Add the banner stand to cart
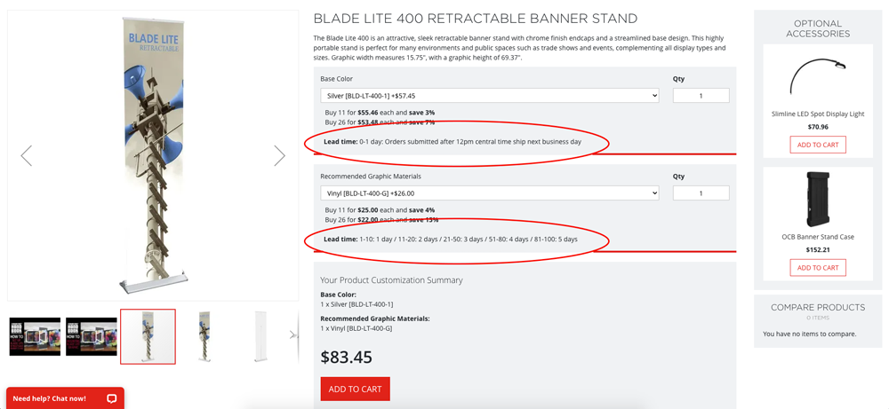This screenshot has width=889, height=409. [355, 389]
